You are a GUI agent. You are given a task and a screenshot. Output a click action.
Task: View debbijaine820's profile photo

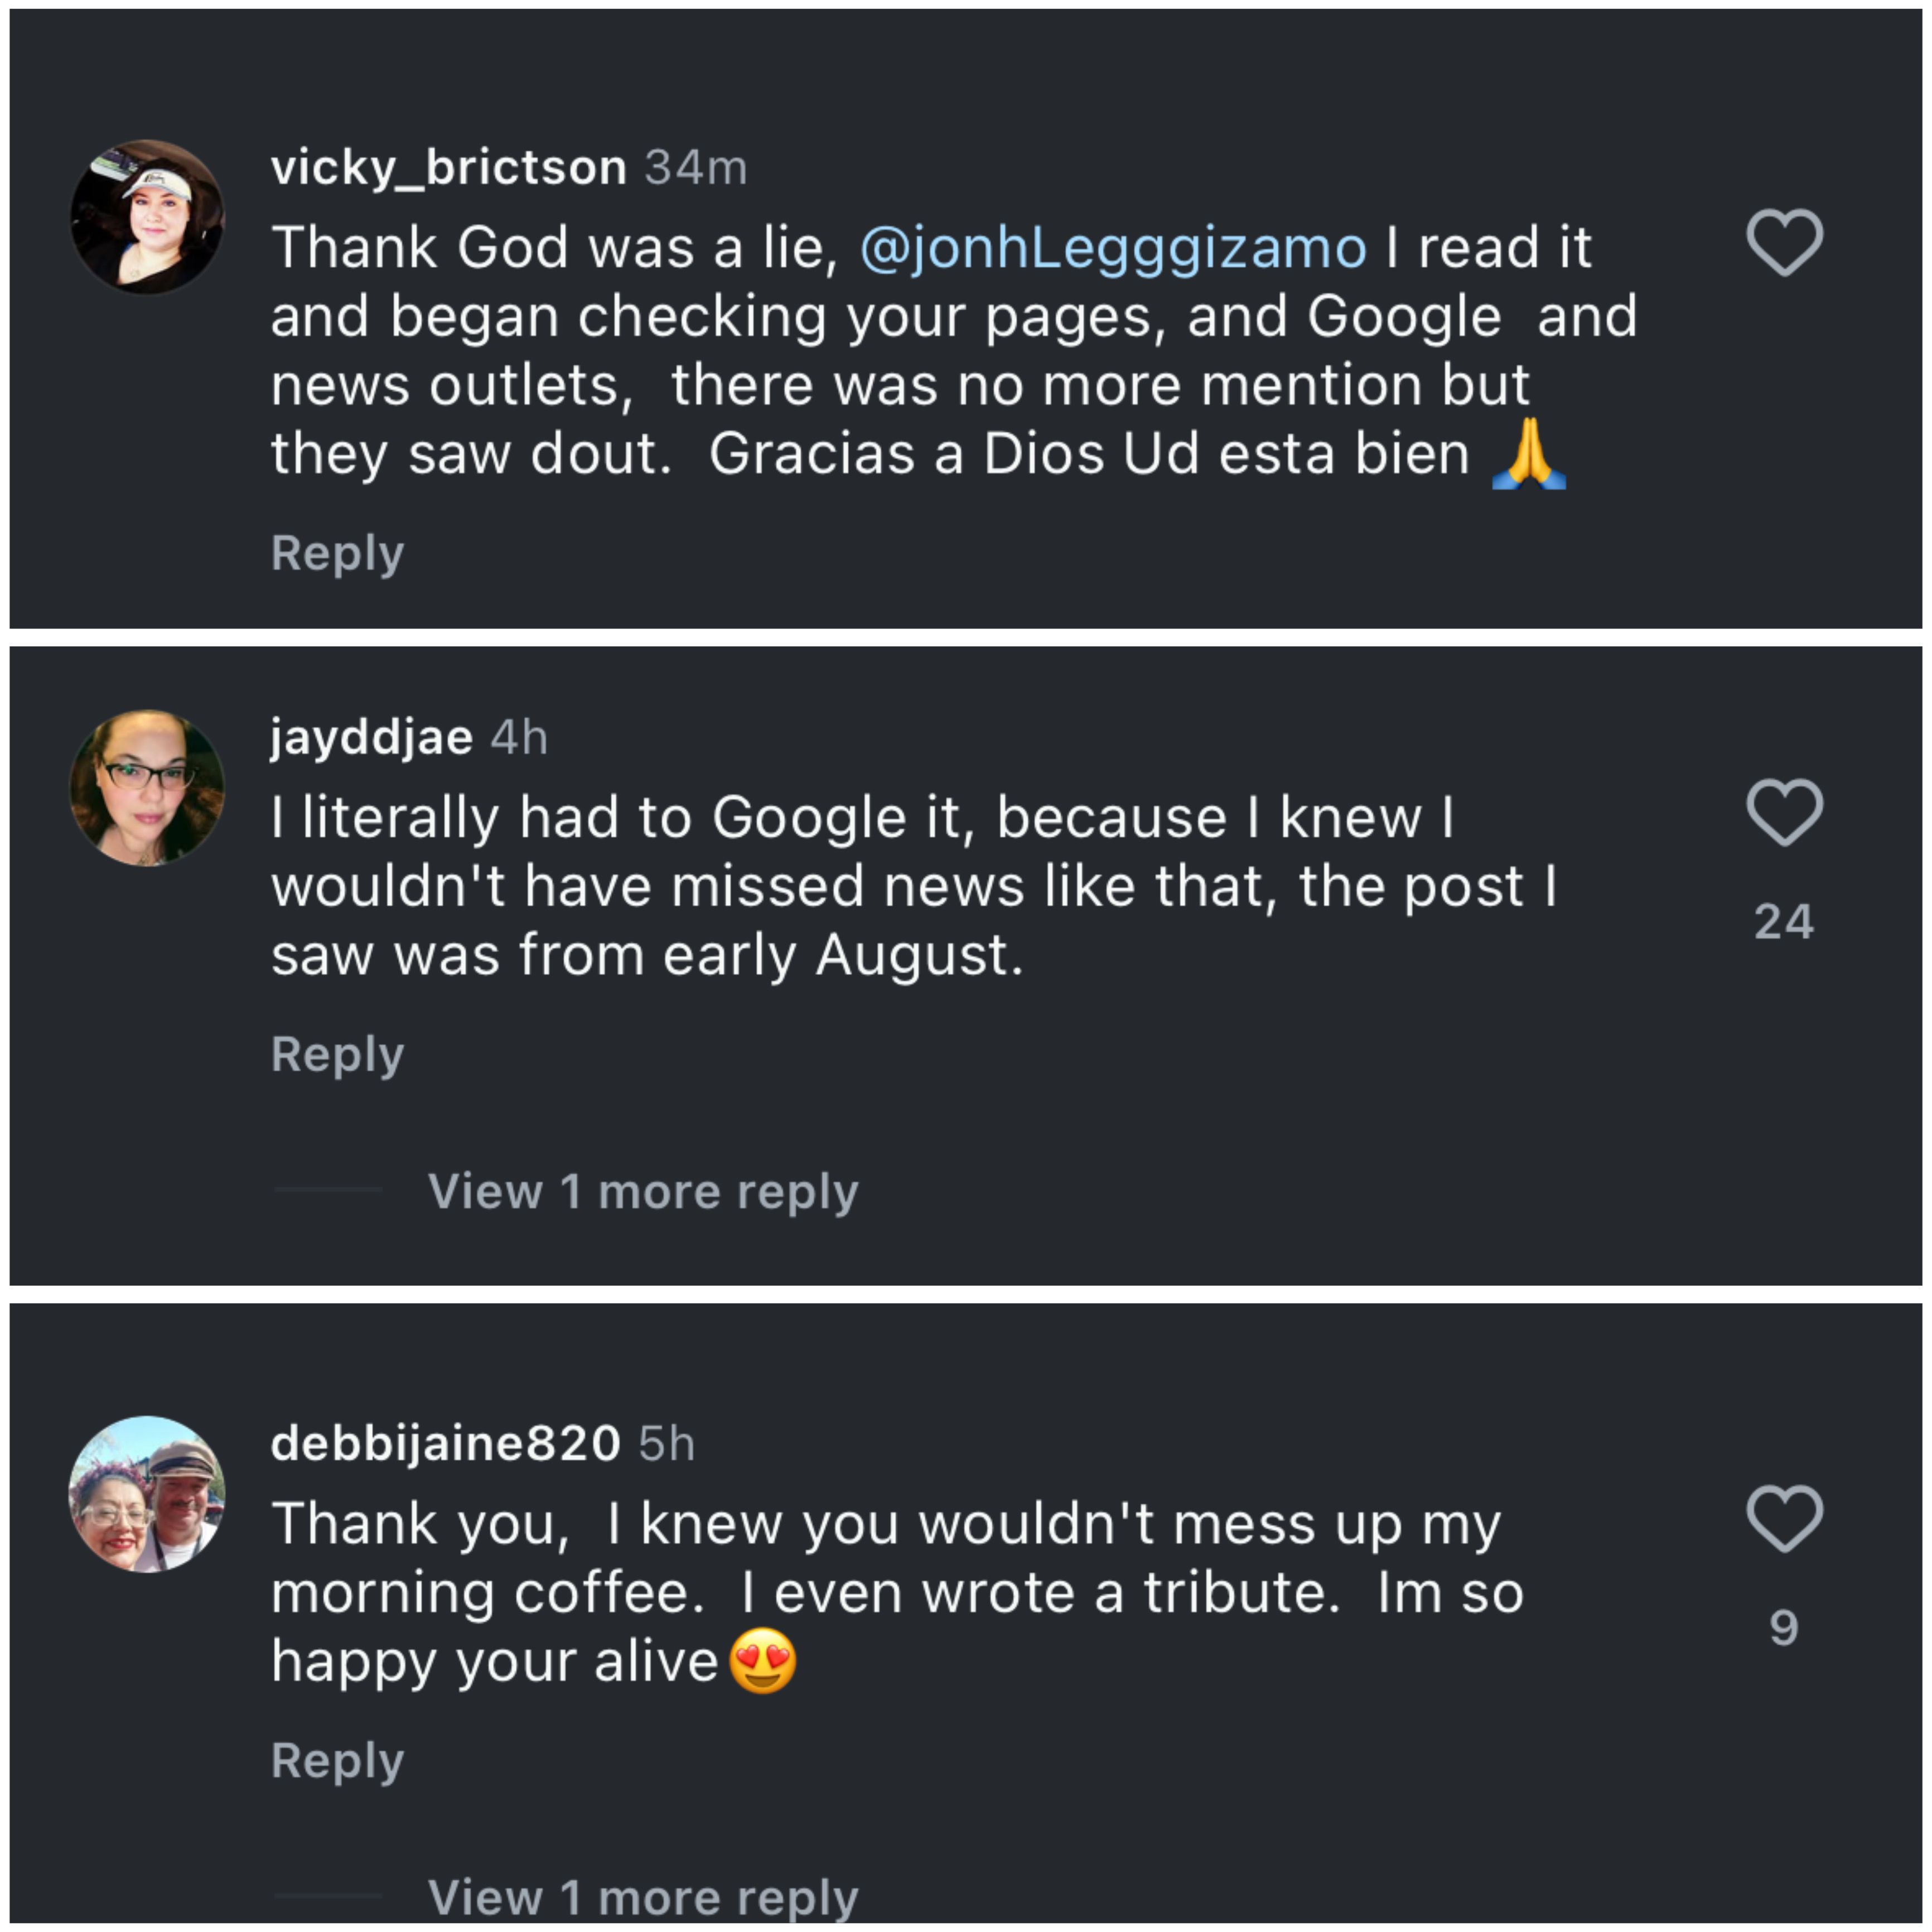[x=147, y=1494]
